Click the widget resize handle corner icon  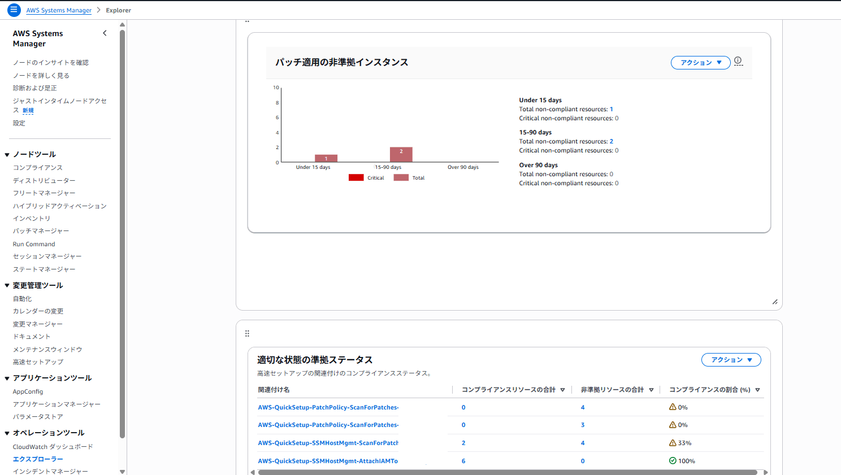point(775,302)
